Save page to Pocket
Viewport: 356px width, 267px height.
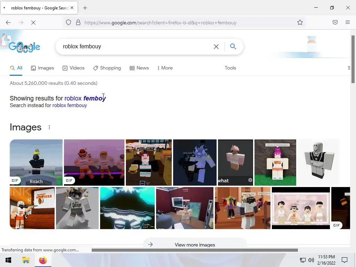335,22
